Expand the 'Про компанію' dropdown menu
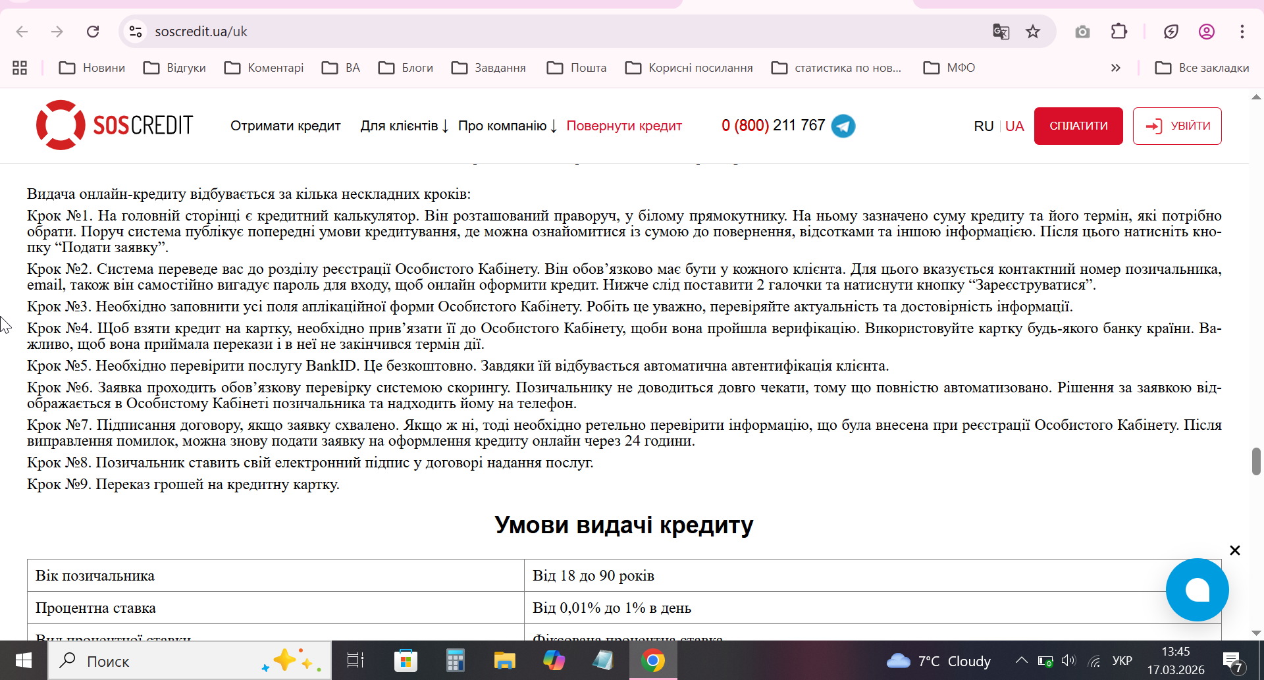Viewport: 1264px width, 680px height. click(508, 126)
